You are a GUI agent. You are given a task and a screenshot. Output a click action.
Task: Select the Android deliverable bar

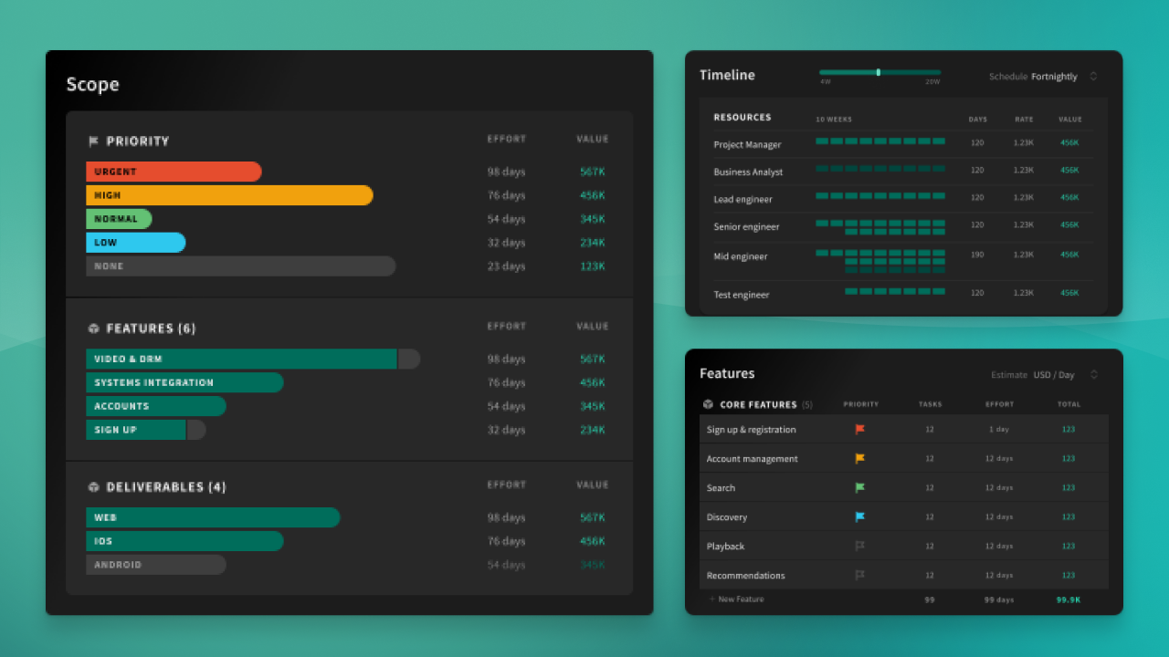pos(156,565)
